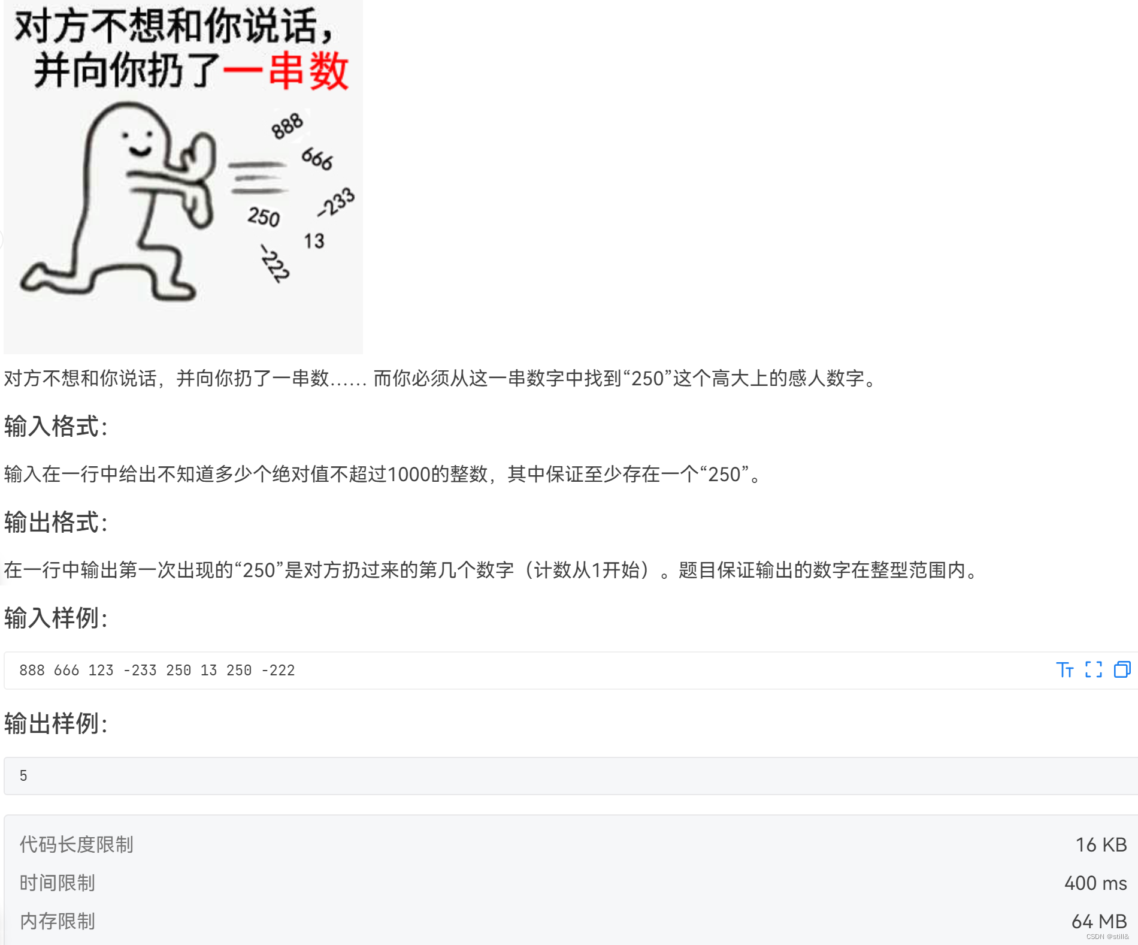Toggle text size icon in input sample box

(1064, 669)
